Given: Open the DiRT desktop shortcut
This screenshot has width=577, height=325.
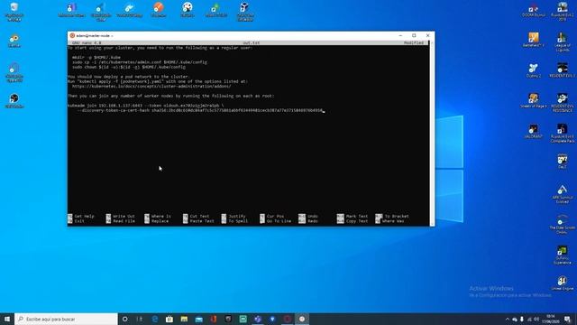Looking at the screenshot, I should 563,162.
